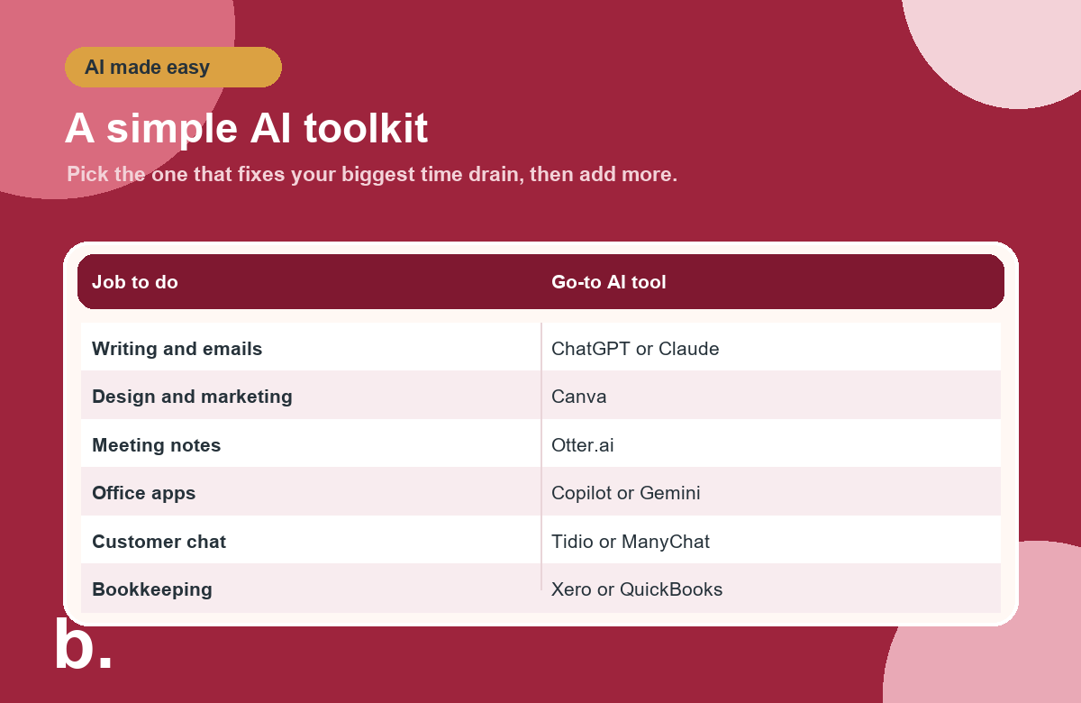Select the 'Writing and emails' cell
1081x703 pixels.
tap(311, 347)
